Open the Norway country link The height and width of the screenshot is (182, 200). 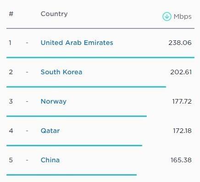tap(54, 101)
